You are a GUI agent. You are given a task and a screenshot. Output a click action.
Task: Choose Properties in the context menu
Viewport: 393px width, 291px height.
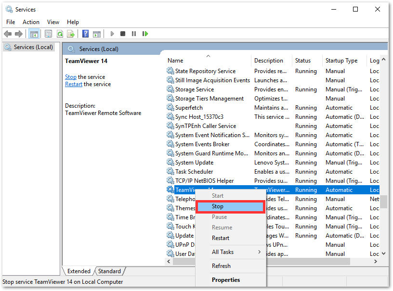tap(230, 280)
